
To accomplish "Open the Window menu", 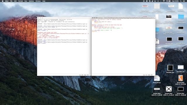I will click(38, 1).
